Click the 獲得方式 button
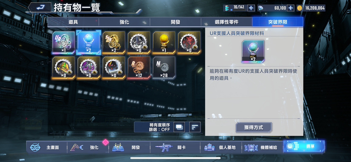Image resolution: width=351 pixels, height=162 pixels. [254, 128]
